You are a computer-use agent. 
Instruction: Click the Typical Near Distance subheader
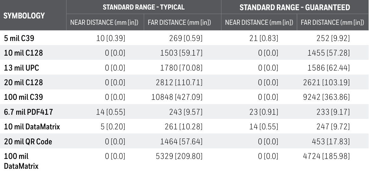coord(104,22)
